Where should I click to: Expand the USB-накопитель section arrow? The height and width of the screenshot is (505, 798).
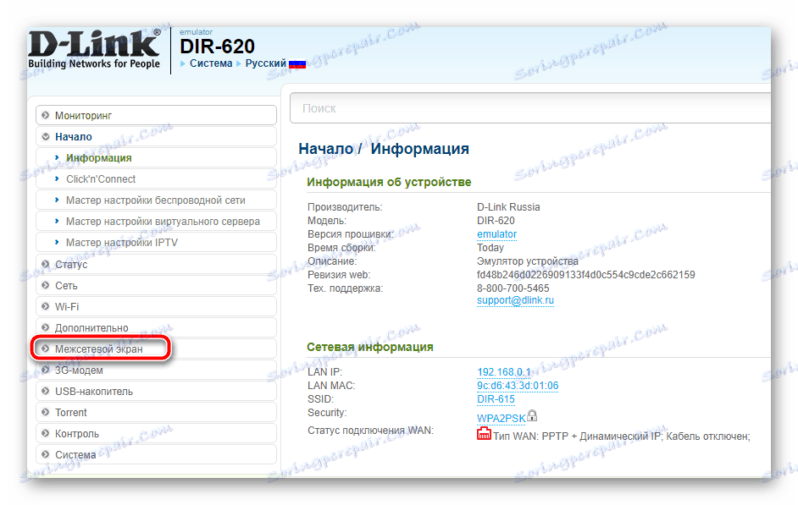[x=46, y=391]
